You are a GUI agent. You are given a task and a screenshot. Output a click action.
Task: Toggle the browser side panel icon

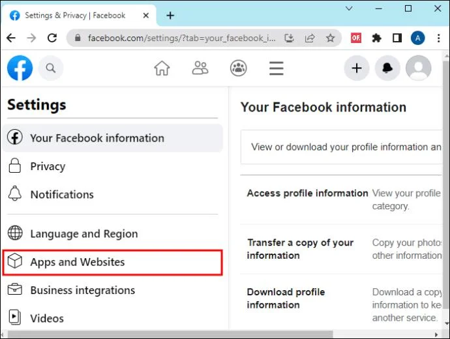[x=397, y=38]
